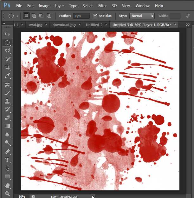194x198 pixels.
Task: Close the swat.jpg document tab
Action: coord(46,24)
